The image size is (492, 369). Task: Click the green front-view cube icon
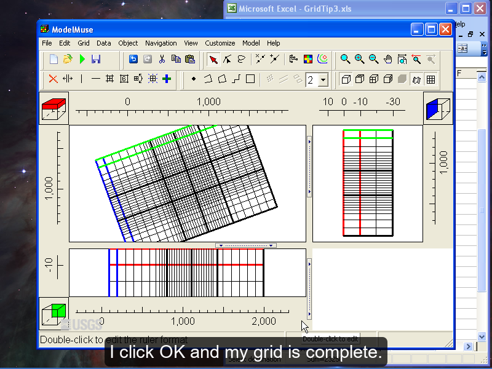click(x=54, y=314)
